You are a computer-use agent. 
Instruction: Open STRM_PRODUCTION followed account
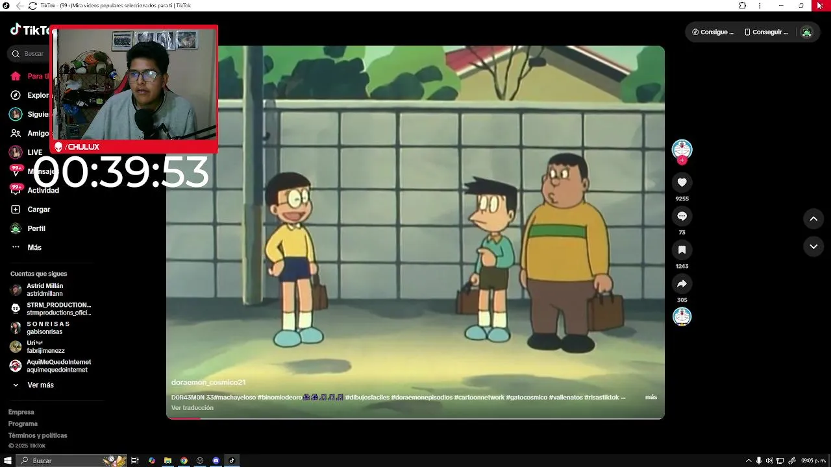coord(50,309)
